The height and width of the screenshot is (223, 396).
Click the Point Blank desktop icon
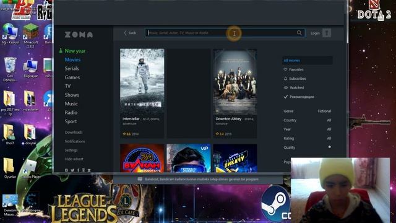(22, 10)
